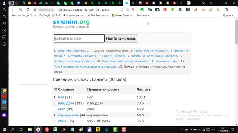Image resolution: width=238 pixels, height=133 pixels.
Task: Open the RSS feed extension icon
Action: point(218,10)
